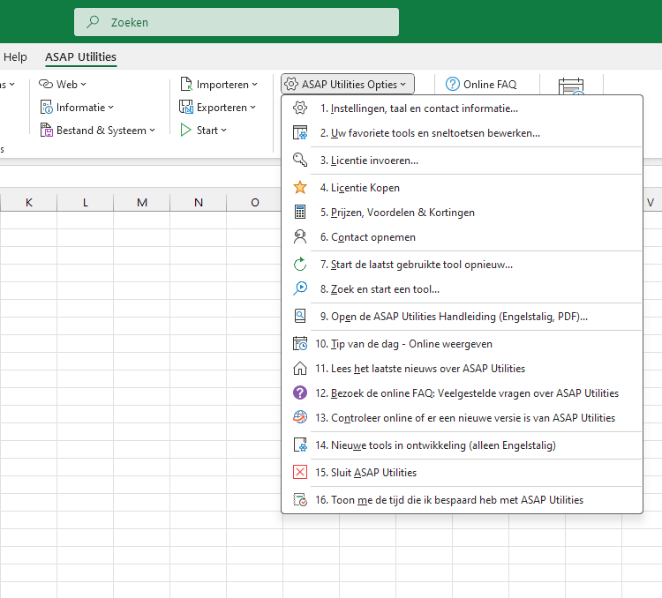This screenshot has height=598, width=662.
Task: Select column V header
Action: [x=651, y=203]
